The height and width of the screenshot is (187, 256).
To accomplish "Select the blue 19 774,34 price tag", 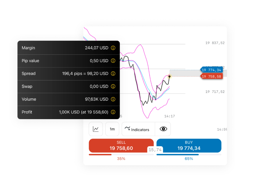I will [211, 70].
